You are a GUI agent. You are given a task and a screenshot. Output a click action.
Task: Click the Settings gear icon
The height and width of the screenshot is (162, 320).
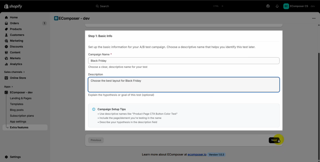[6, 157]
